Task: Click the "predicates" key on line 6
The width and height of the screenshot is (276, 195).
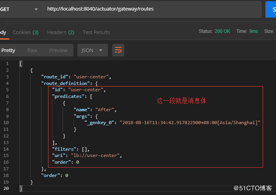Action: click(69, 97)
